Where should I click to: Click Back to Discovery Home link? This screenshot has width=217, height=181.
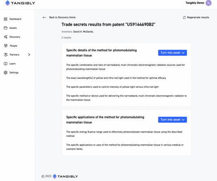[x=62, y=18]
